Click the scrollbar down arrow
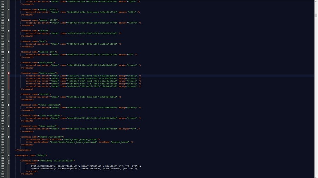This screenshot has width=318, height=178. (316, 177)
